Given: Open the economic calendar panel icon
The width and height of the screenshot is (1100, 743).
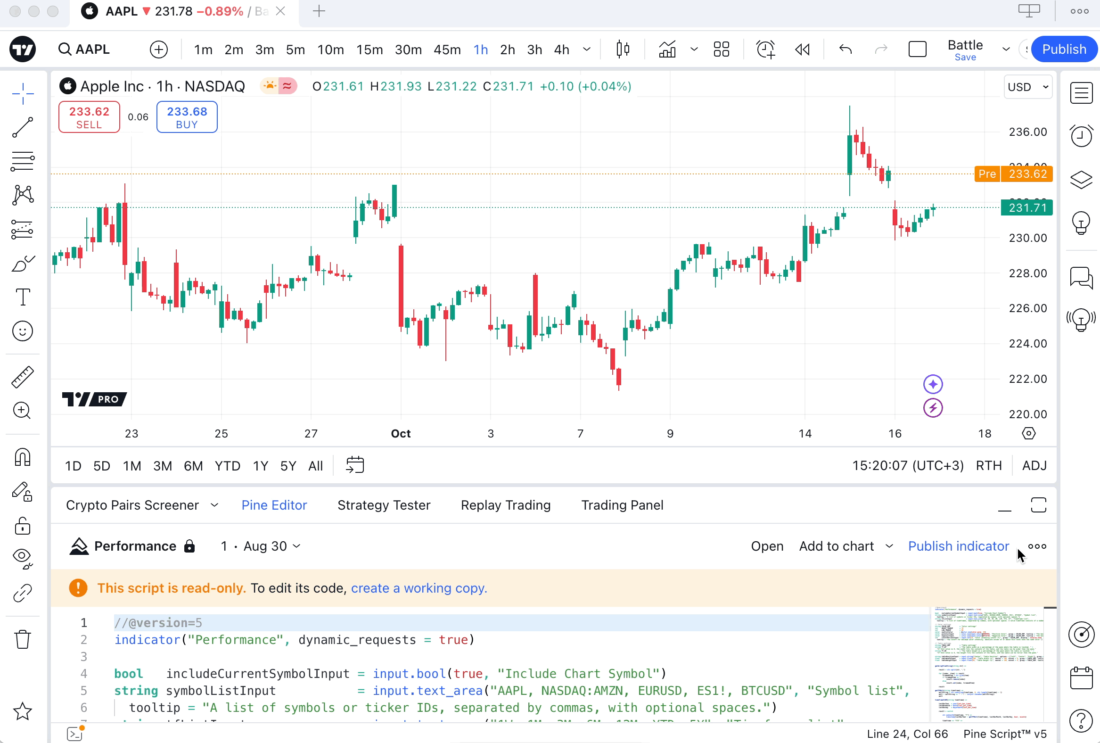Looking at the screenshot, I should 1081,678.
